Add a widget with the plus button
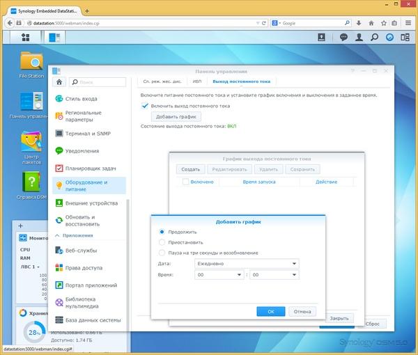 coord(20,226)
